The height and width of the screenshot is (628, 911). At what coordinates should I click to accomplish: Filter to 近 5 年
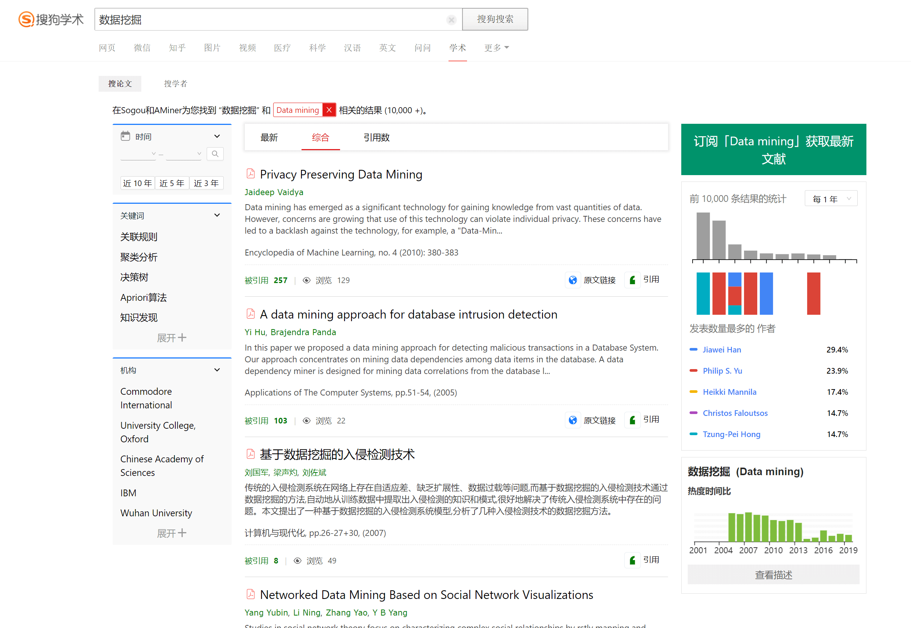point(172,183)
